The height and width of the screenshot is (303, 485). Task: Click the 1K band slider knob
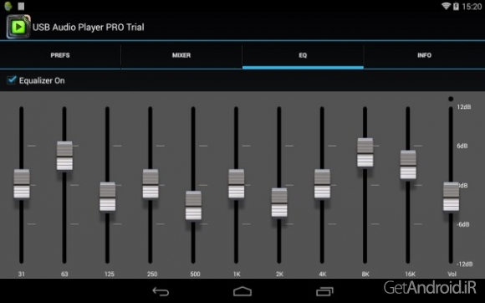point(237,183)
